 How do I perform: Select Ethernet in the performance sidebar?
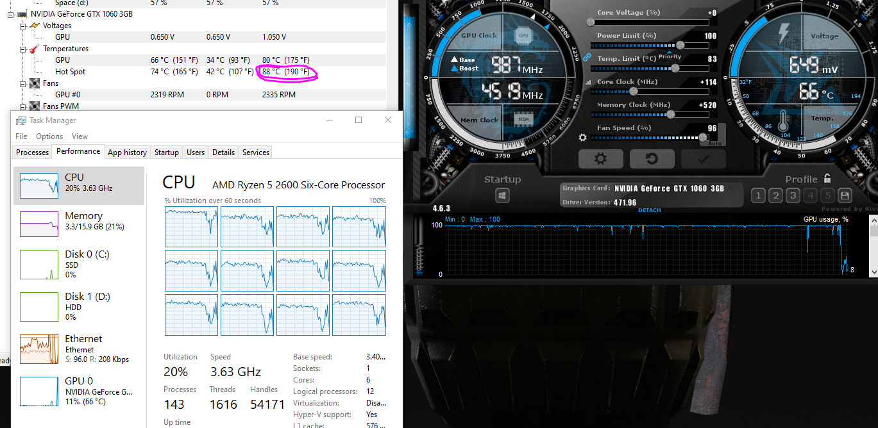click(79, 349)
